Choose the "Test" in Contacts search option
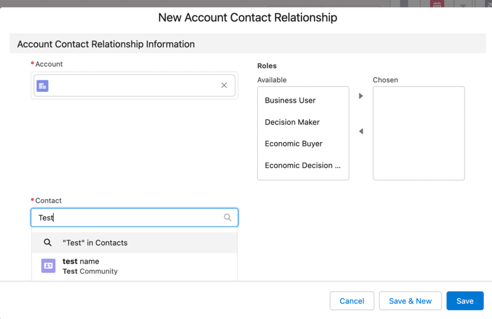This screenshot has height=319, width=492. pyautogui.click(x=95, y=242)
